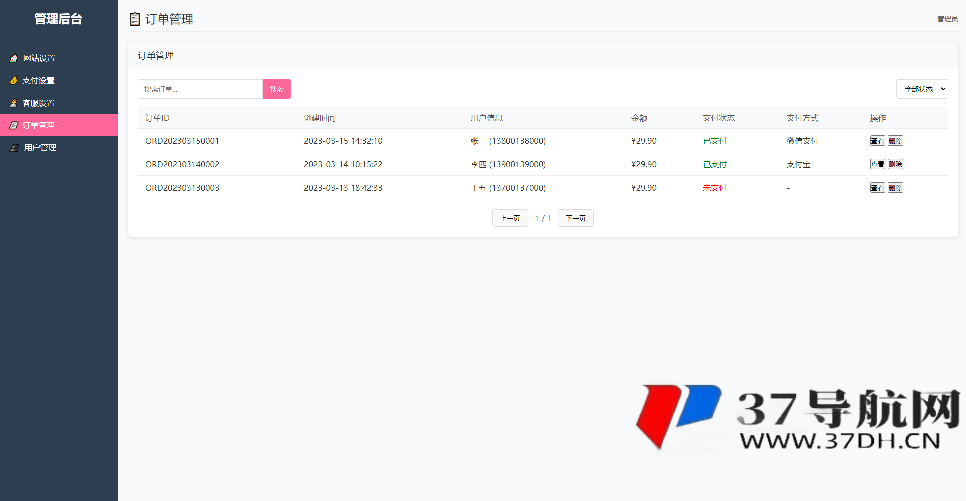Click the users icon beside 用户管理
Viewport: 966px width, 501px height.
(x=14, y=148)
